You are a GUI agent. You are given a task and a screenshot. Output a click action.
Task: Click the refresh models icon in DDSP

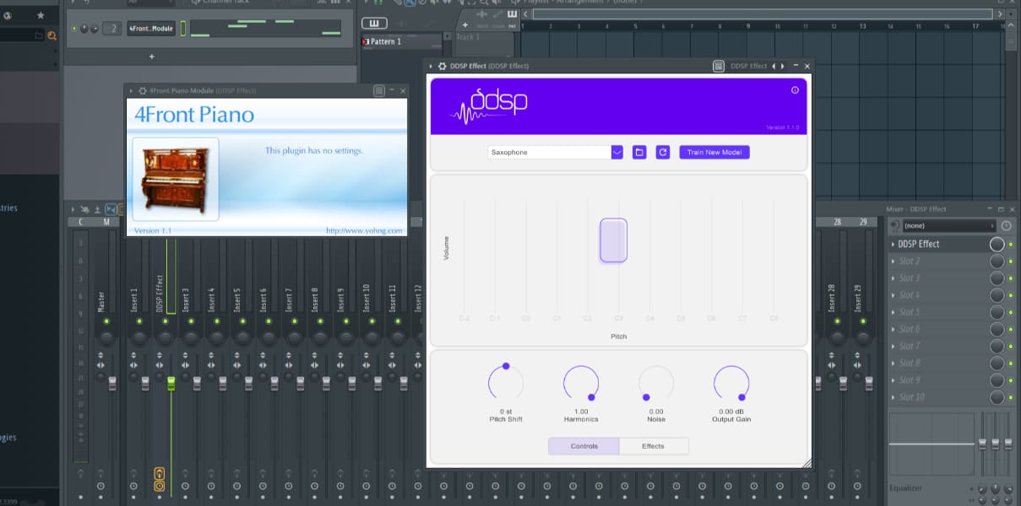[x=663, y=153]
